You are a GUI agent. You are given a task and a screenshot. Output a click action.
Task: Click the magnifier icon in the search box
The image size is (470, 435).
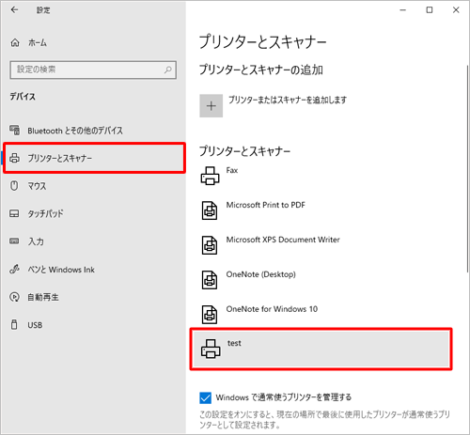click(x=168, y=70)
